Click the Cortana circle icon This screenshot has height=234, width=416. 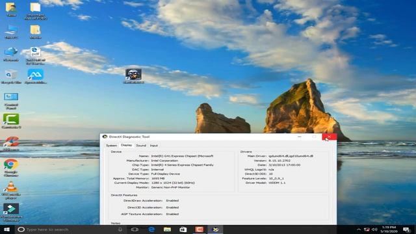[21, 229]
